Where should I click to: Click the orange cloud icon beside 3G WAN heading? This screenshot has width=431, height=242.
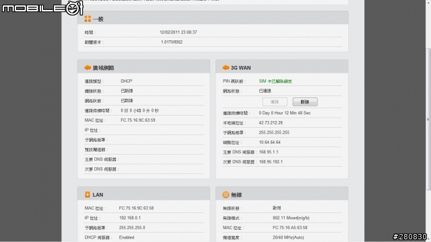tap(226, 67)
